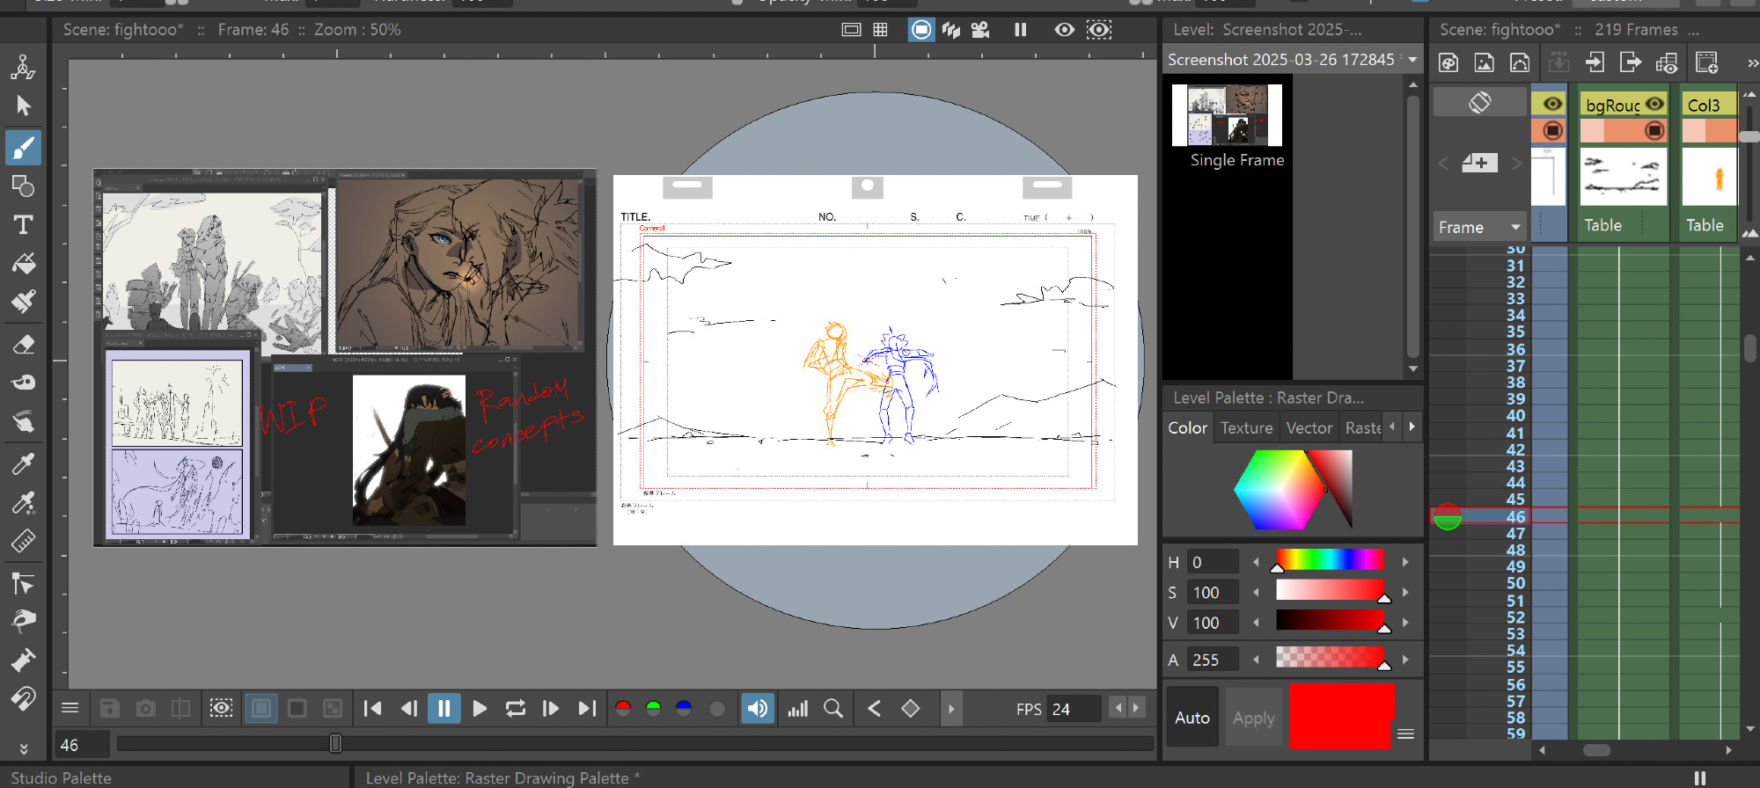Screen dimensions: 1760x788
Task: Toggle the Loop playback button
Action: coord(516,709)
